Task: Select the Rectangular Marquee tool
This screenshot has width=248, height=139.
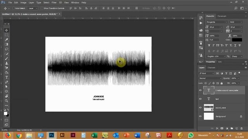Action: [x=7, y=35]
